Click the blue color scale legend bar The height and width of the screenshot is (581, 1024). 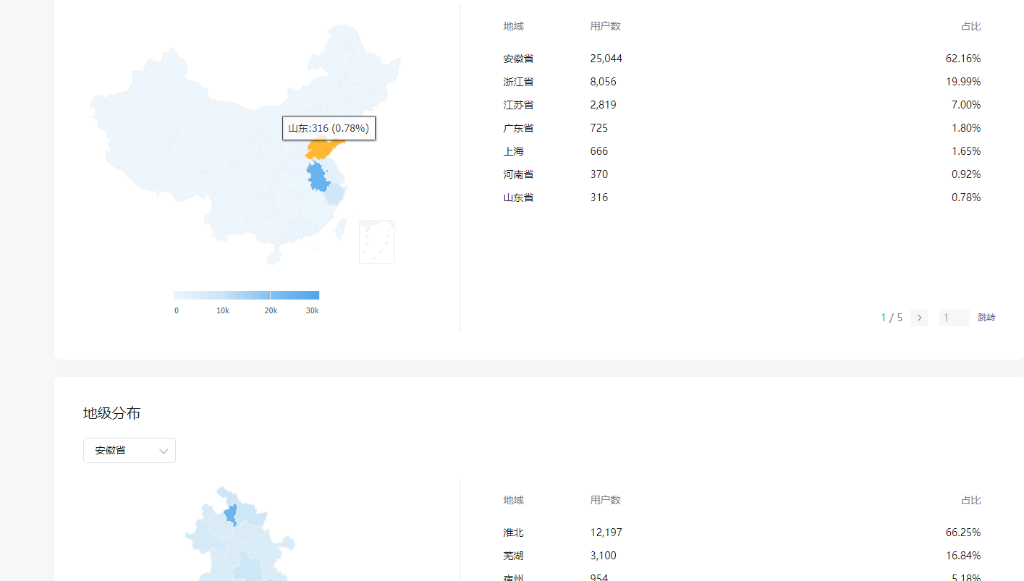[x=246, y=295]
